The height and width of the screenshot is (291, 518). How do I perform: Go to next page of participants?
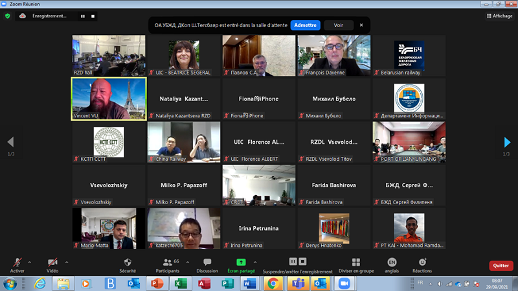507,143
